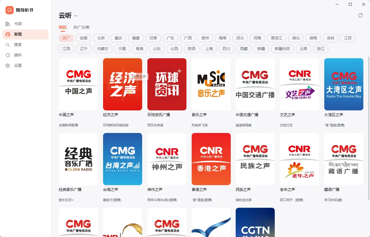
Task: Switch to the 地区 tab
Action: [63, 27]
